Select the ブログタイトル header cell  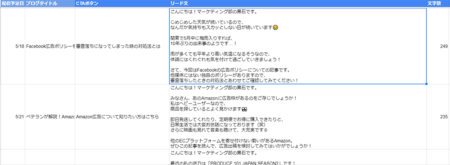click(50, 4)
